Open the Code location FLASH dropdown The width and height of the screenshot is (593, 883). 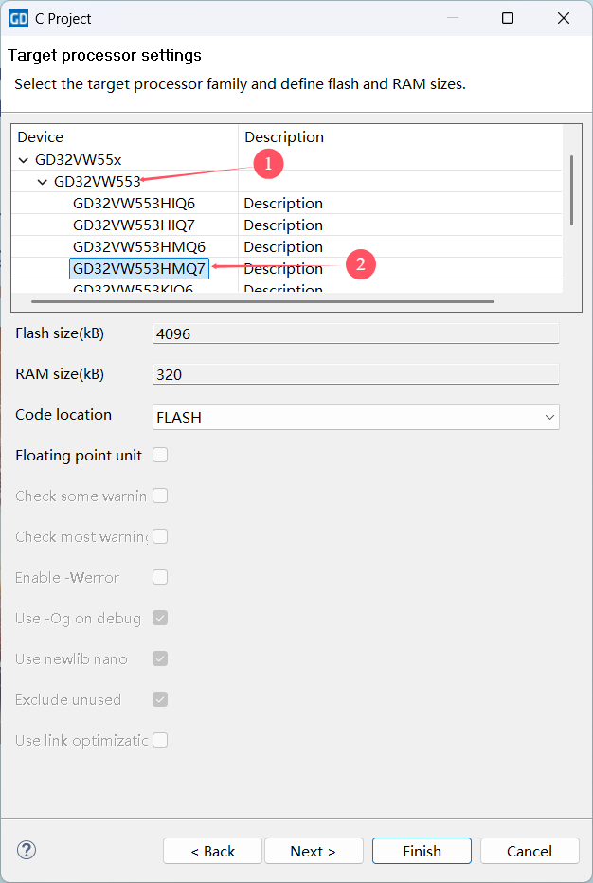(356, 417)
